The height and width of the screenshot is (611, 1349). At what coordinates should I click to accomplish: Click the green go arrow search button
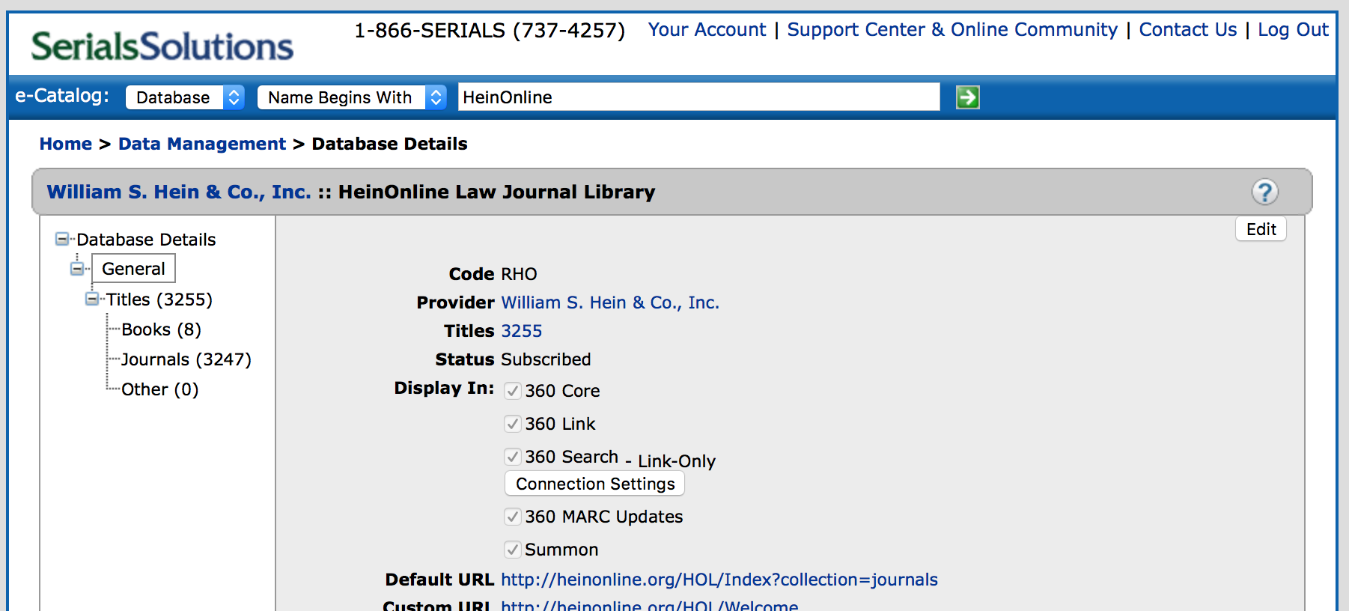tap(967, 97)
